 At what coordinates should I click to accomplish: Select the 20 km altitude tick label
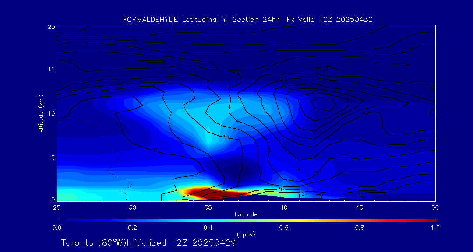pos(50,26)
